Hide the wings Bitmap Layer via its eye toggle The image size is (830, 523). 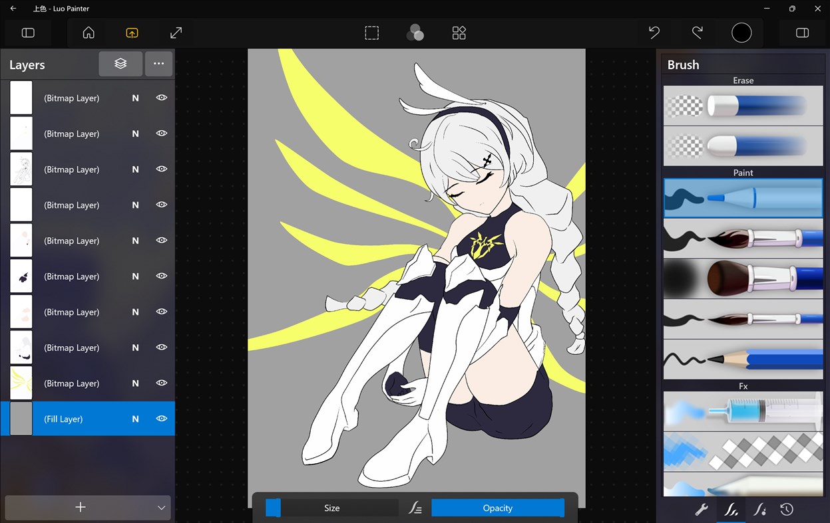pyautogui.click(x=161, y=383)
